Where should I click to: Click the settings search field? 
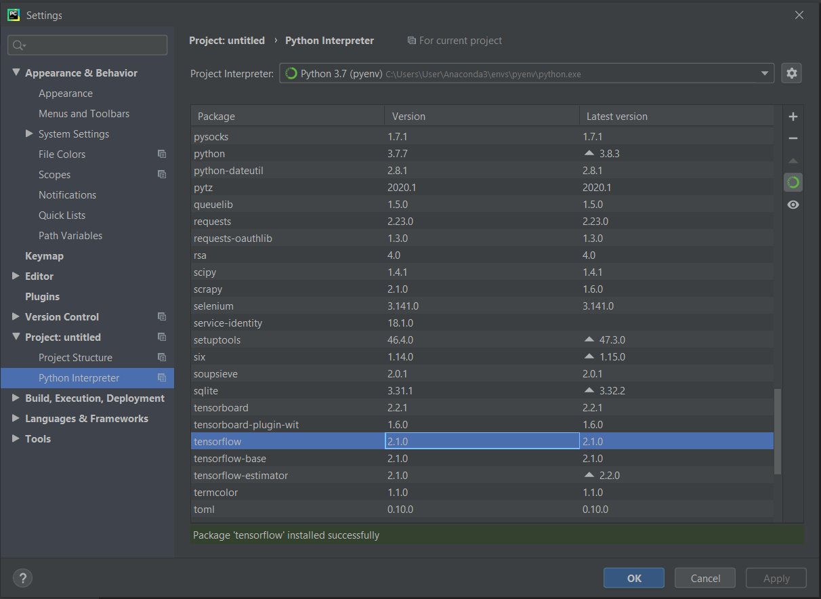tap(87, 45)
